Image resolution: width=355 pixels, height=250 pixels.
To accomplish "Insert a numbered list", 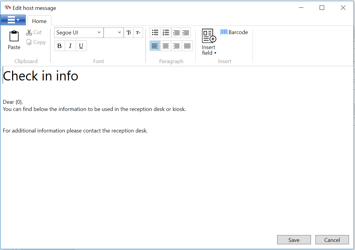I will (x=166, y=33).
